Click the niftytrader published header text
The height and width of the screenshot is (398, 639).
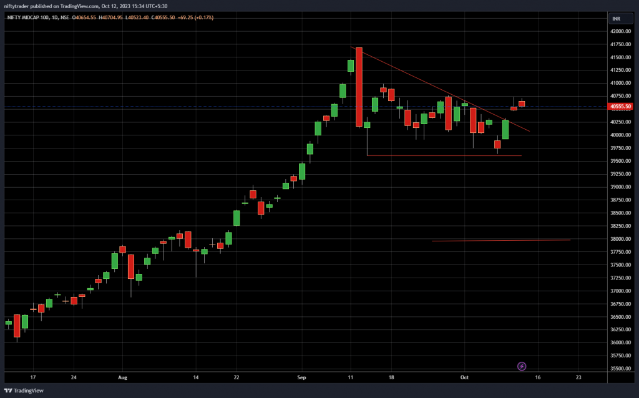tap(62, 5)
